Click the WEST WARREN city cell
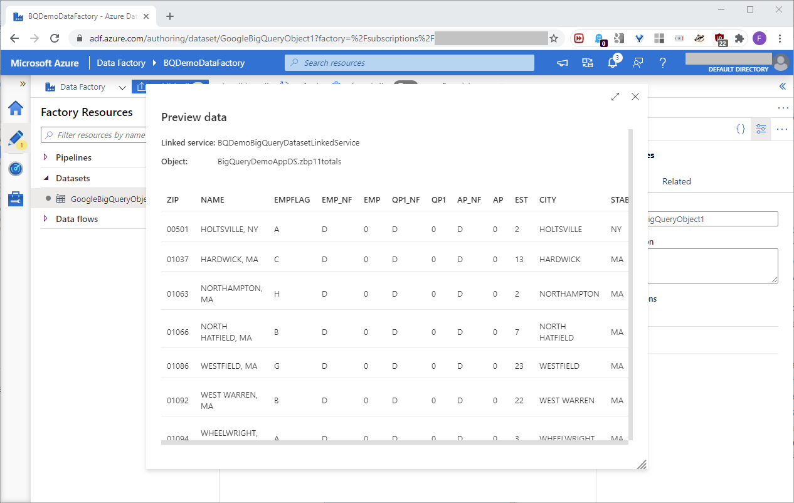 coord(567,401)
